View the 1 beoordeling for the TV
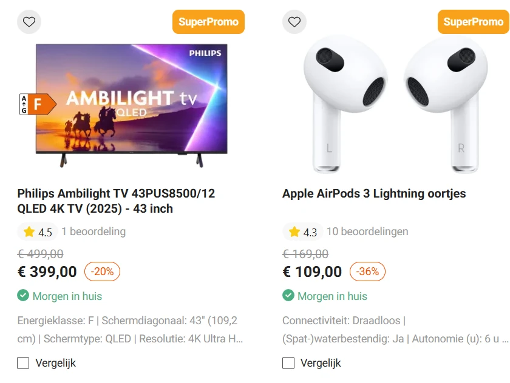The image size is (510, 383). (92, 231)
